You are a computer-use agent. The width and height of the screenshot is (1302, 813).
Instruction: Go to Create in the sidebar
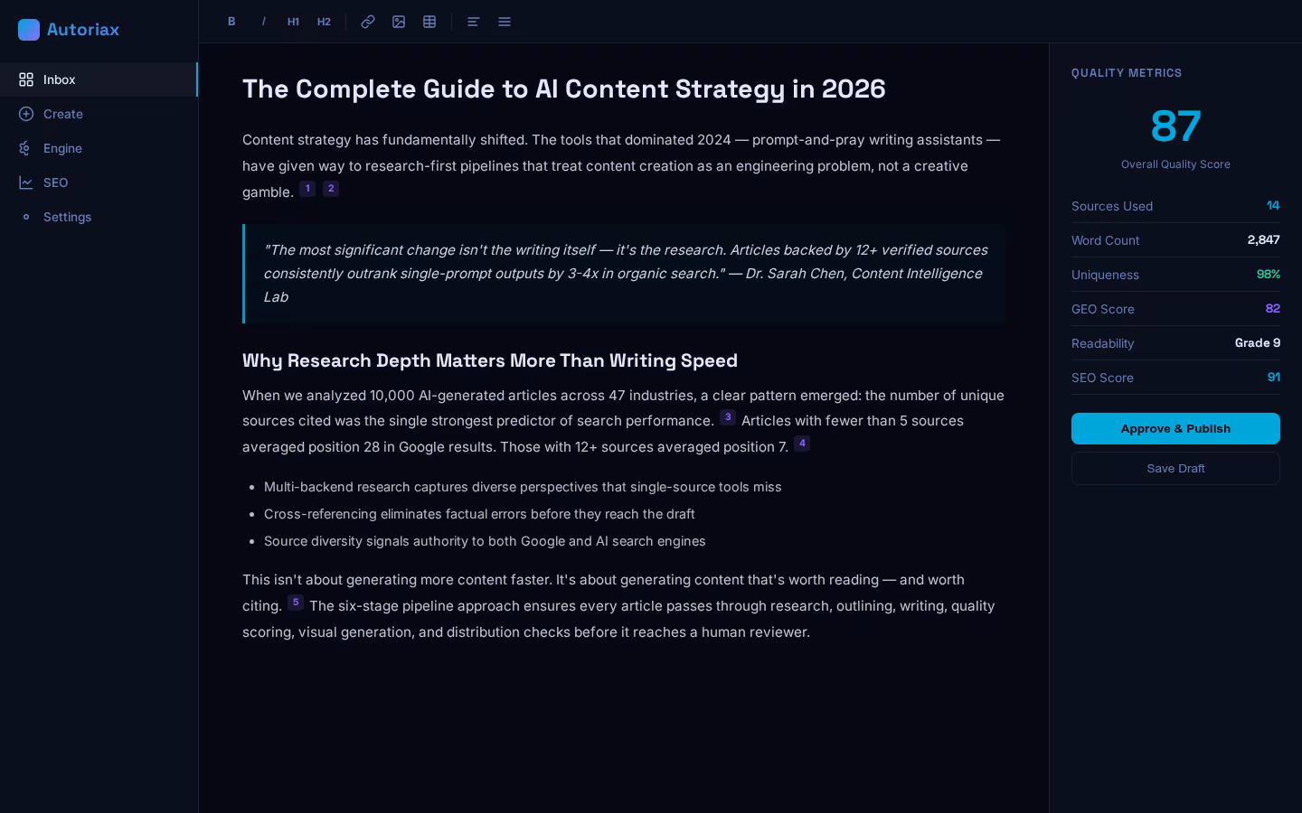63,114
